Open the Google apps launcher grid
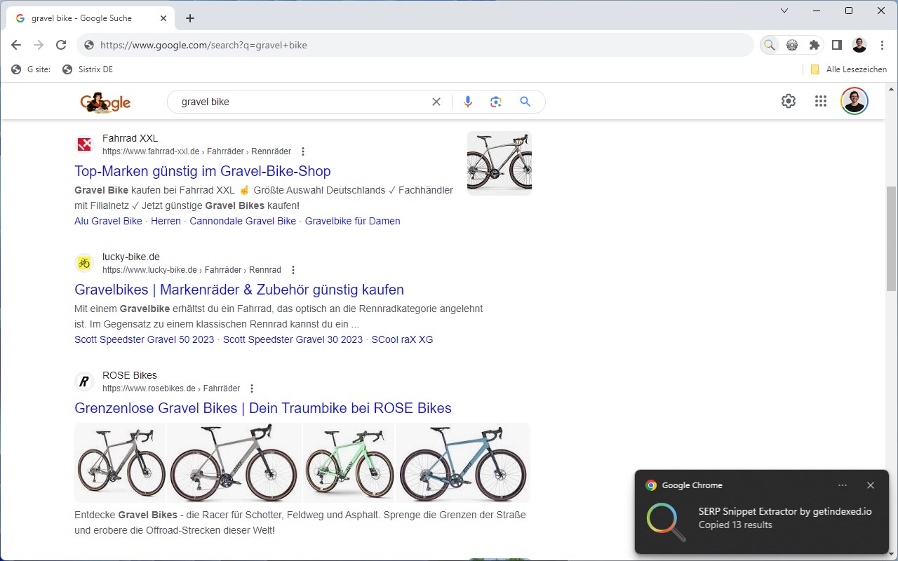 820,101
